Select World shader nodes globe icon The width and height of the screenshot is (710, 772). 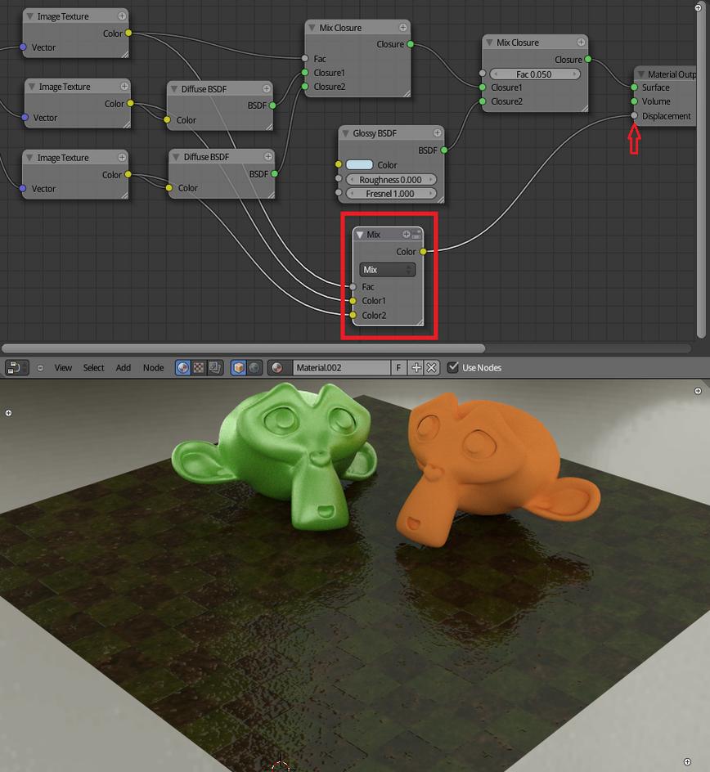tap(254, 368)
